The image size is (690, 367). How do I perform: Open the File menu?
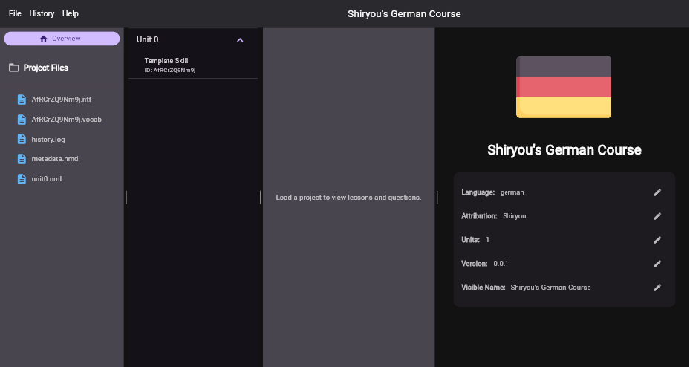[x=15, y=13]
